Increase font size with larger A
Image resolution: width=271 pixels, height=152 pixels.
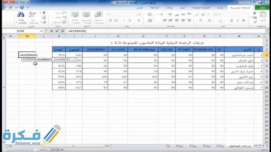point(203,15)
